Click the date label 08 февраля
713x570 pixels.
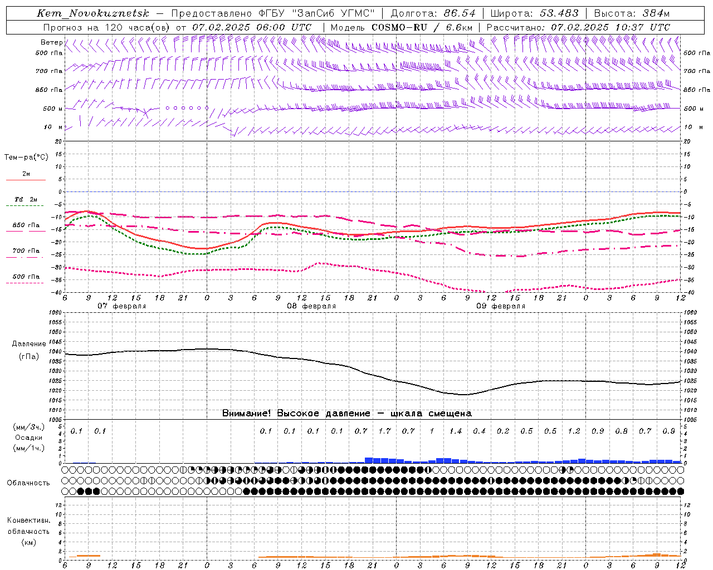click(311, 306)
